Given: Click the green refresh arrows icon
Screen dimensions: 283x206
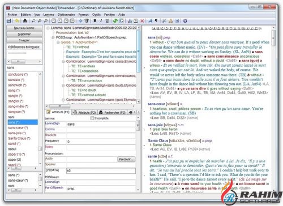Looking at the screenshot, I should pyautogui.click(x=115, y=21).
